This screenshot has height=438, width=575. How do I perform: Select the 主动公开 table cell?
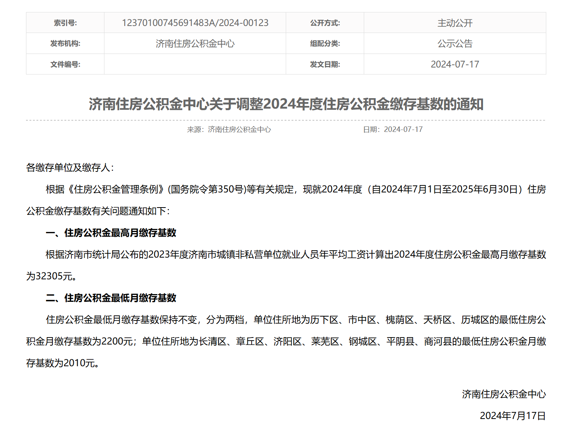455,23
